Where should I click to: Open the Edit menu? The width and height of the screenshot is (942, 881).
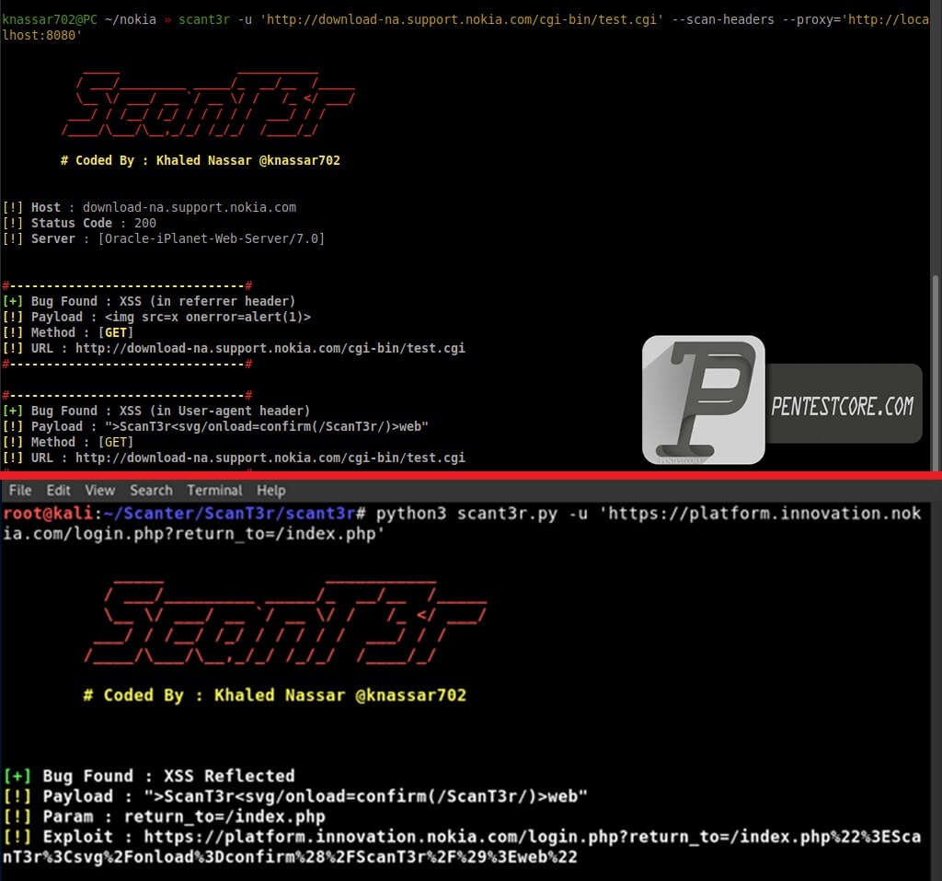[58, 491]
